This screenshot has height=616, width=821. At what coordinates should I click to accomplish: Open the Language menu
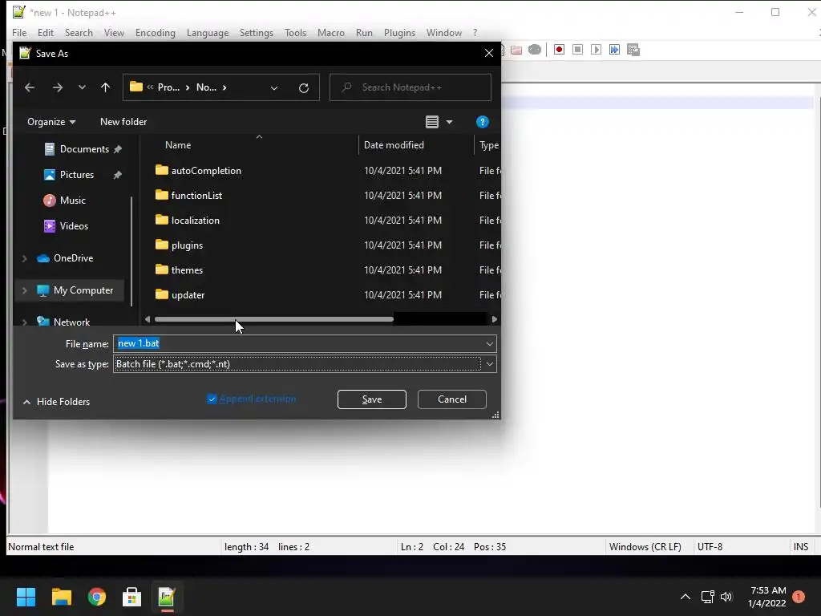(208, 32)
